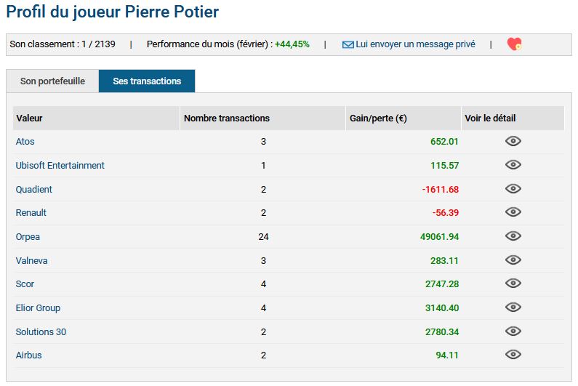Viewport: 578px width, 386px height.
Task: Click Elior Group eye icon
Action: [x=513, y=307]
